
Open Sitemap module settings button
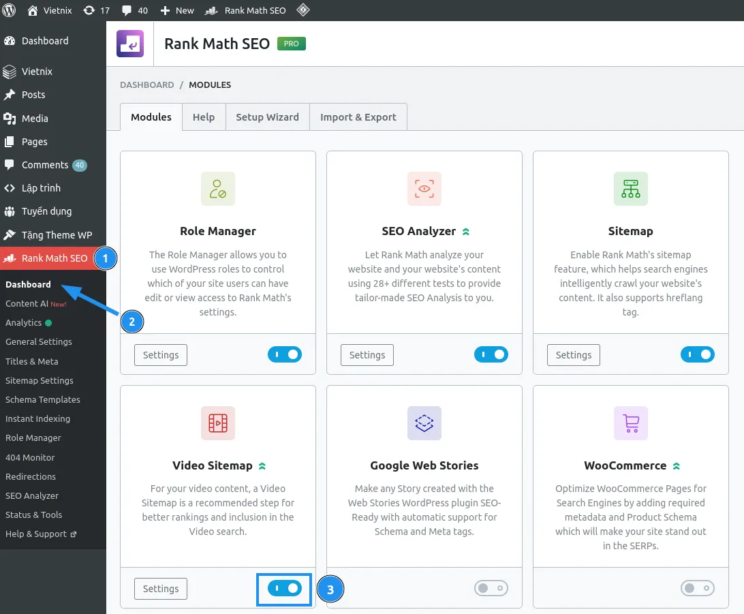pyautogui.click(x=574, y=355)
